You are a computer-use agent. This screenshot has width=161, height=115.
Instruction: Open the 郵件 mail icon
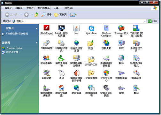click(121, 58)
